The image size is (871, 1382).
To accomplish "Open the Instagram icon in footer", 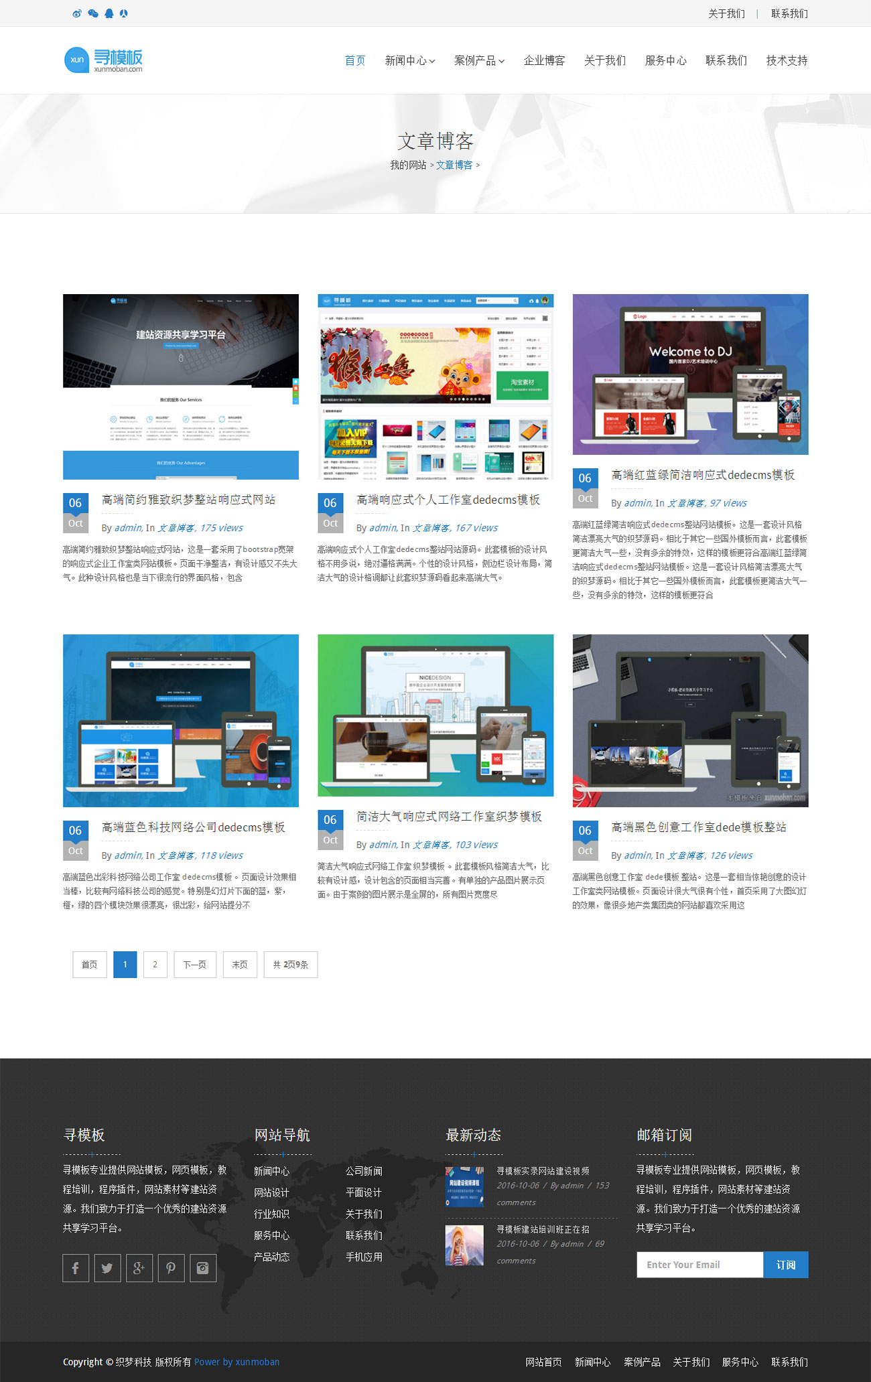I will coord(202,1267).
